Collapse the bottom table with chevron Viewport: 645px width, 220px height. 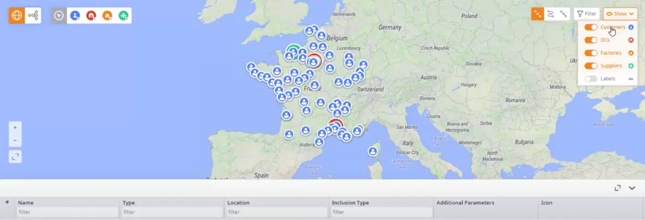pos(632,188)
